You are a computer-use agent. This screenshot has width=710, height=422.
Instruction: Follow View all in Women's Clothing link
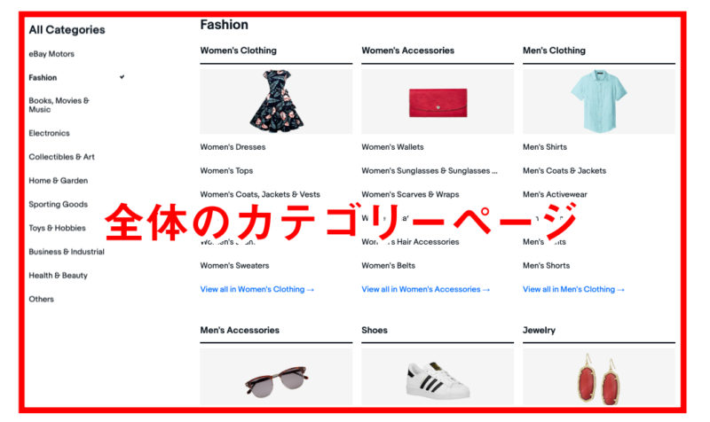click(257, 290)
